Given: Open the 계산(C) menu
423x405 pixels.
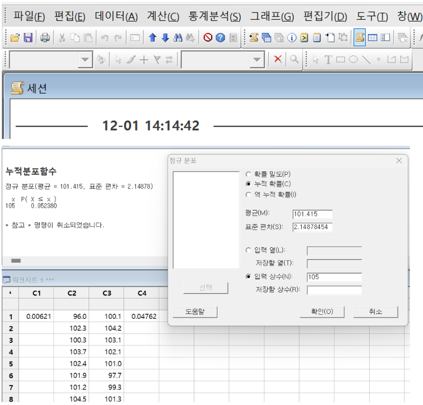Looking at the screenshot, I should coord(163,16).
